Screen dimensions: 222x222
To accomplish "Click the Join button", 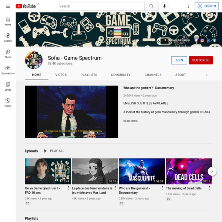I will [179, 60].
